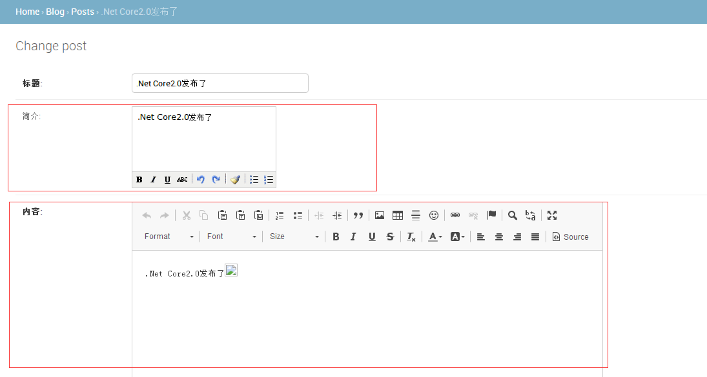Image resolution: width=707 pixels, height=377 pixels.
Task: Align text right in 内容 editor
Action: point(517,237)
